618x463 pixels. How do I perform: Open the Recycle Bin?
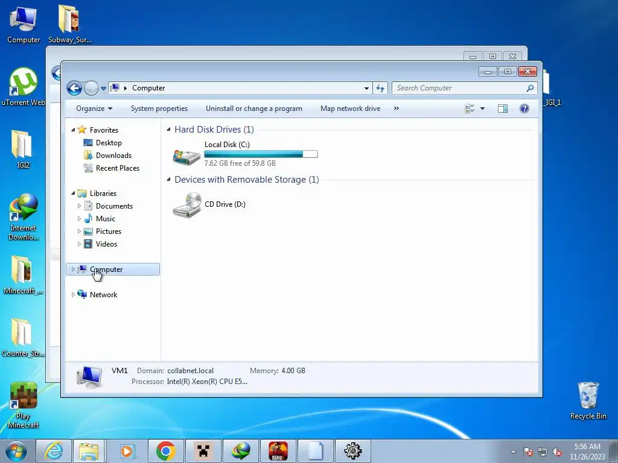pos(588,401)
